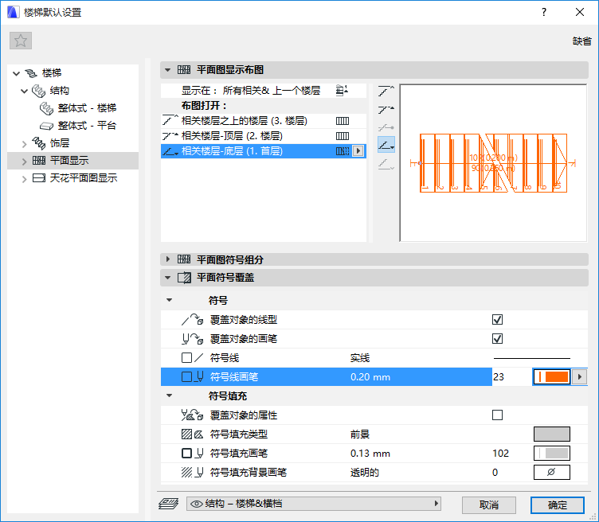Toggle 覆盖对象的画笔 checkbox
This screenshot has width=599, height=522.
(497, 338)
